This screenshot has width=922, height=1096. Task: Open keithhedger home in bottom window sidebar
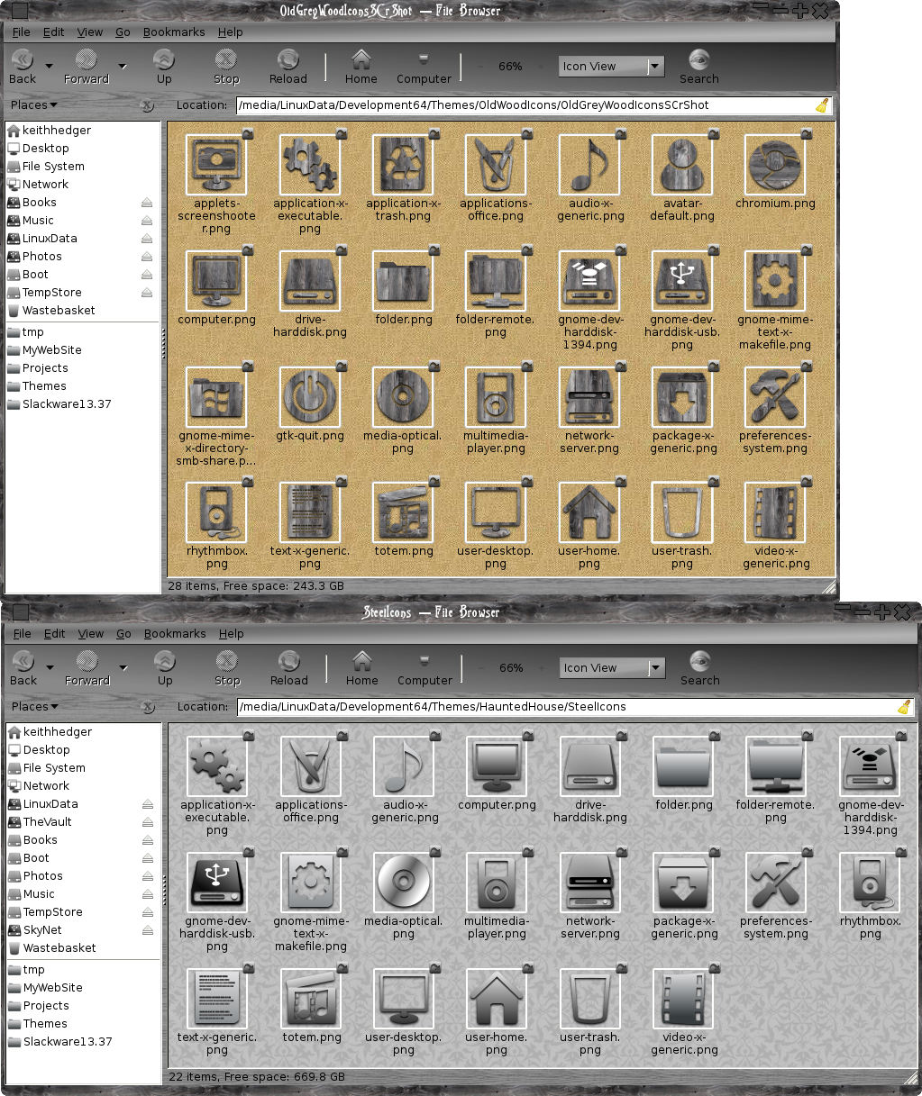click(83, 732)
